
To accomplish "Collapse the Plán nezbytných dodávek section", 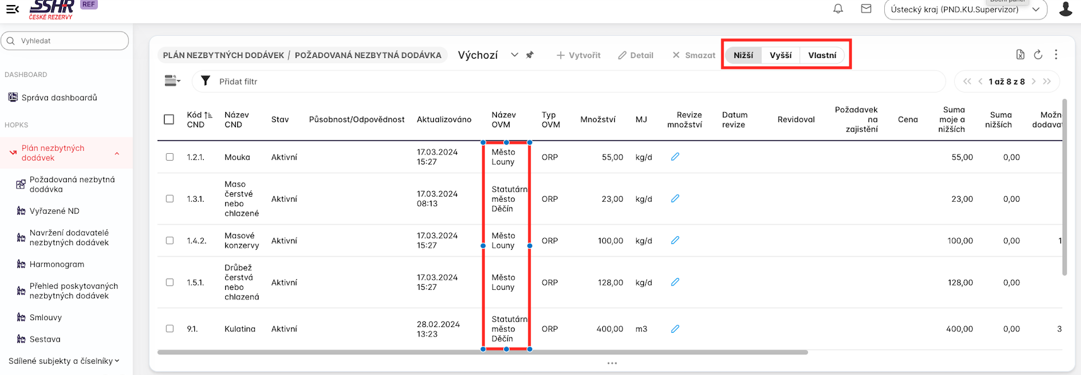I will (117, 153).
